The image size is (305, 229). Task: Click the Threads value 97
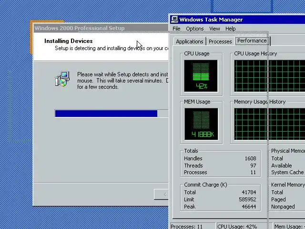click(x=253, y=166)
